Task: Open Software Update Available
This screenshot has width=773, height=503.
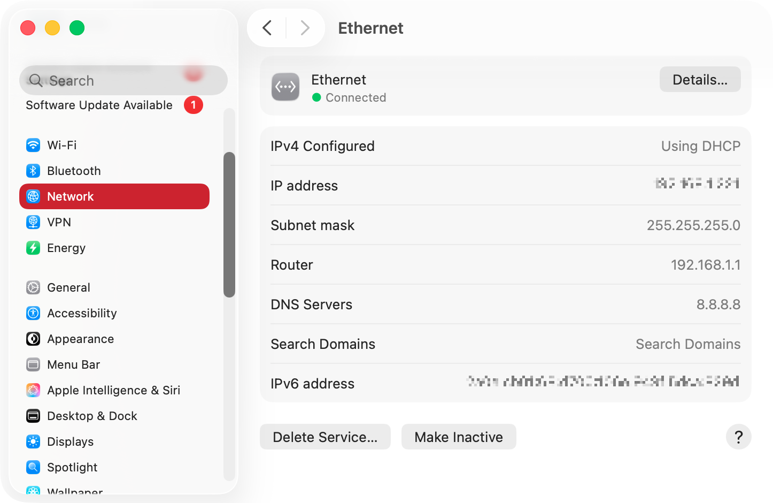Action: pyautogui.click(x=99, y=105)
